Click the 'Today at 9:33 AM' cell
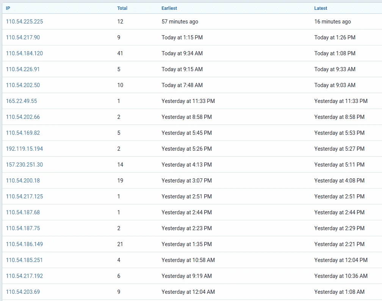Image resolution: width=382 pixels, height=301 pixels. [335, 69]
